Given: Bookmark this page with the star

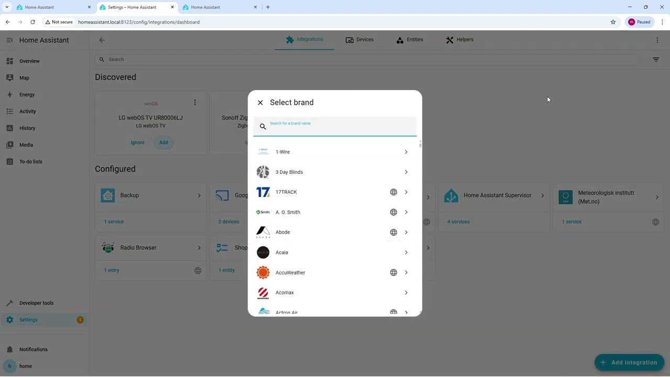Looking at the screenshot, I should [613, 22].
